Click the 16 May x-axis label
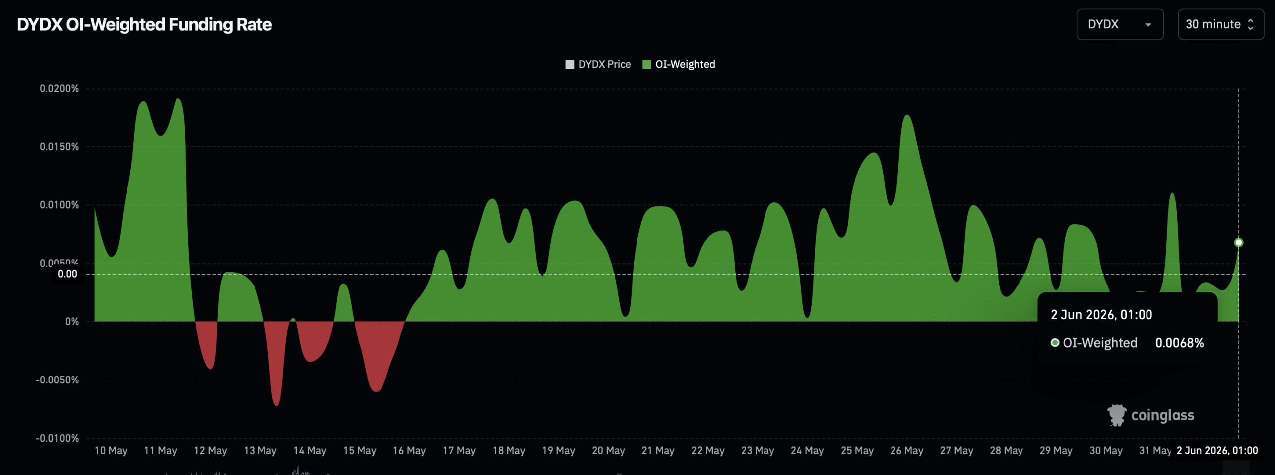 pos(409,450)
